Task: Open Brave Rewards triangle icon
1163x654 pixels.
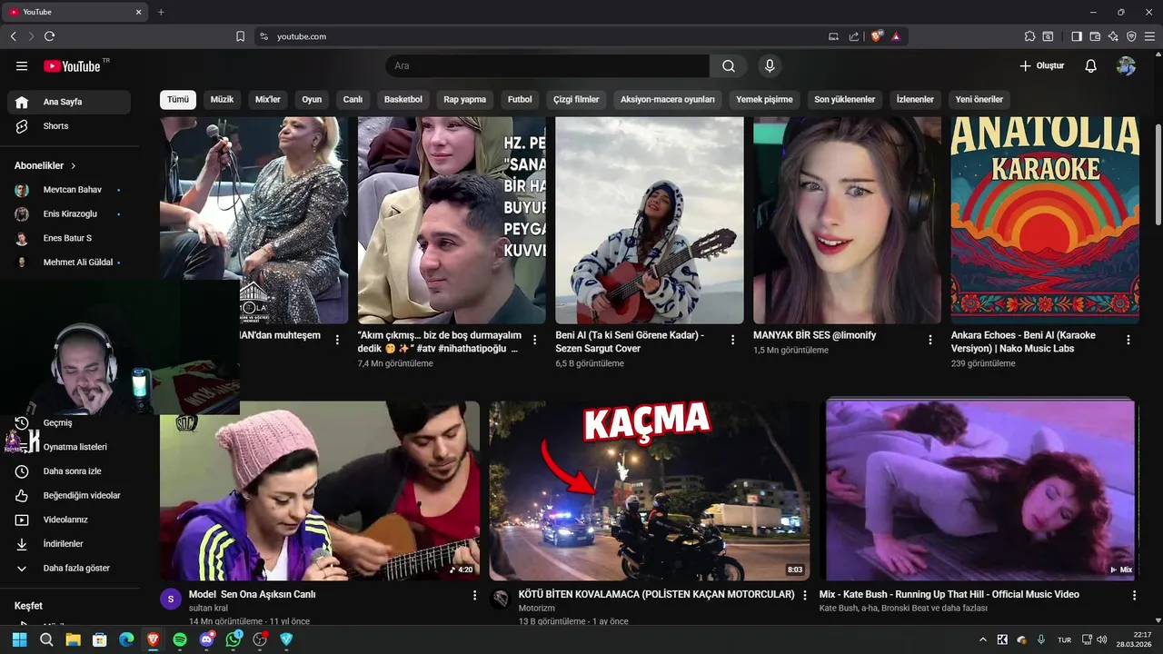Action: pos(896,36)
